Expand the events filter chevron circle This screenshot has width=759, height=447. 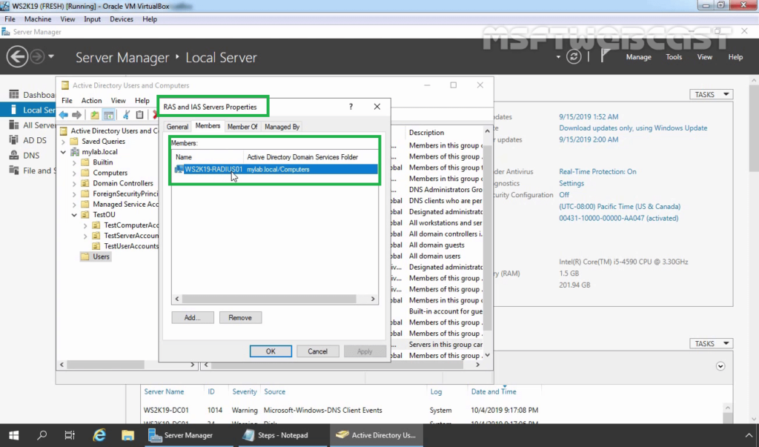tap(720, 366)
